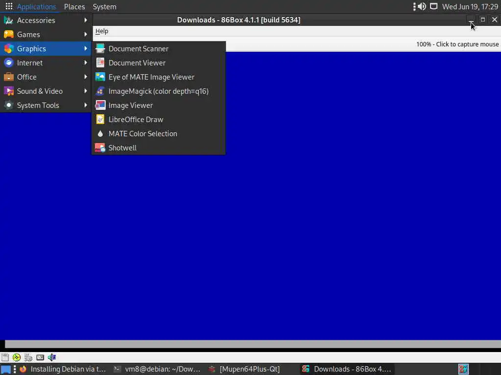Click the ImageMagick wizard icon

pos(100,91)
